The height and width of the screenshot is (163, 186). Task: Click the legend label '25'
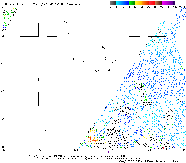coord(142,7)
